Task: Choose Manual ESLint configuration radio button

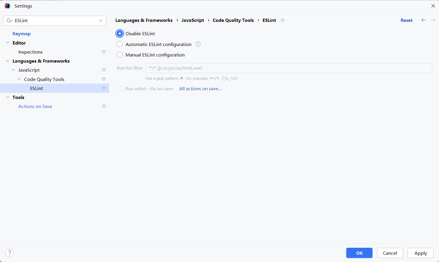Action: pyautogui.click(x=120, y=55)
